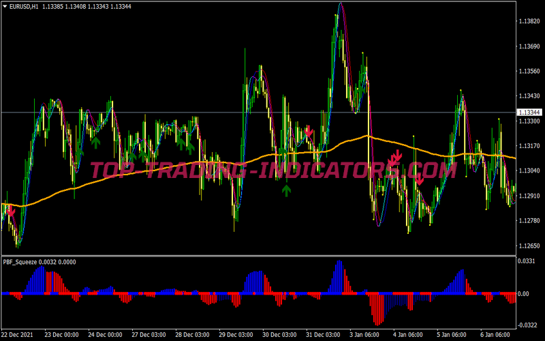Image resolution: width=545 pixels, height=341 pixels.
Task: Click the OHLC values 1.13385 1.13408 1.13343 1.13344
Action: pos(87,6)
